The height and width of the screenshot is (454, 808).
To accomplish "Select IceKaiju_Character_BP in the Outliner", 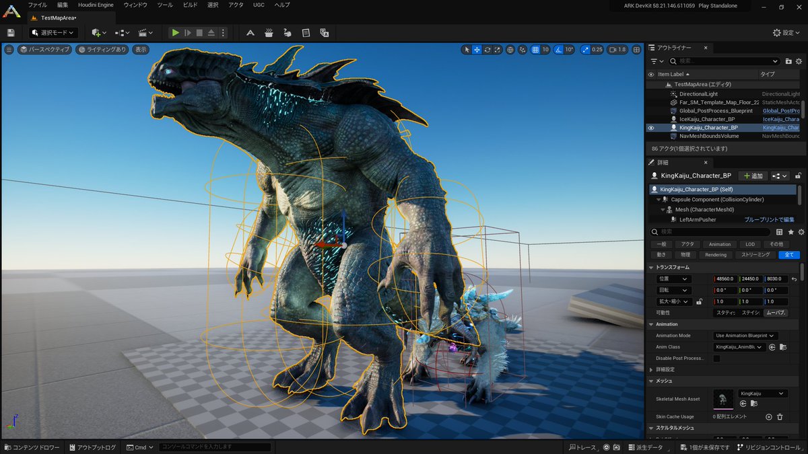I will (x=707, y=119).
